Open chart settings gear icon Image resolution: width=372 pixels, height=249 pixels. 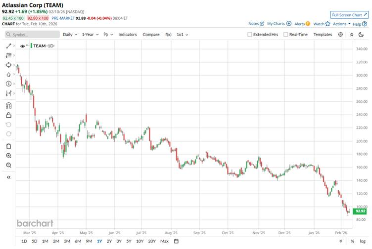(x=340, y=35)
